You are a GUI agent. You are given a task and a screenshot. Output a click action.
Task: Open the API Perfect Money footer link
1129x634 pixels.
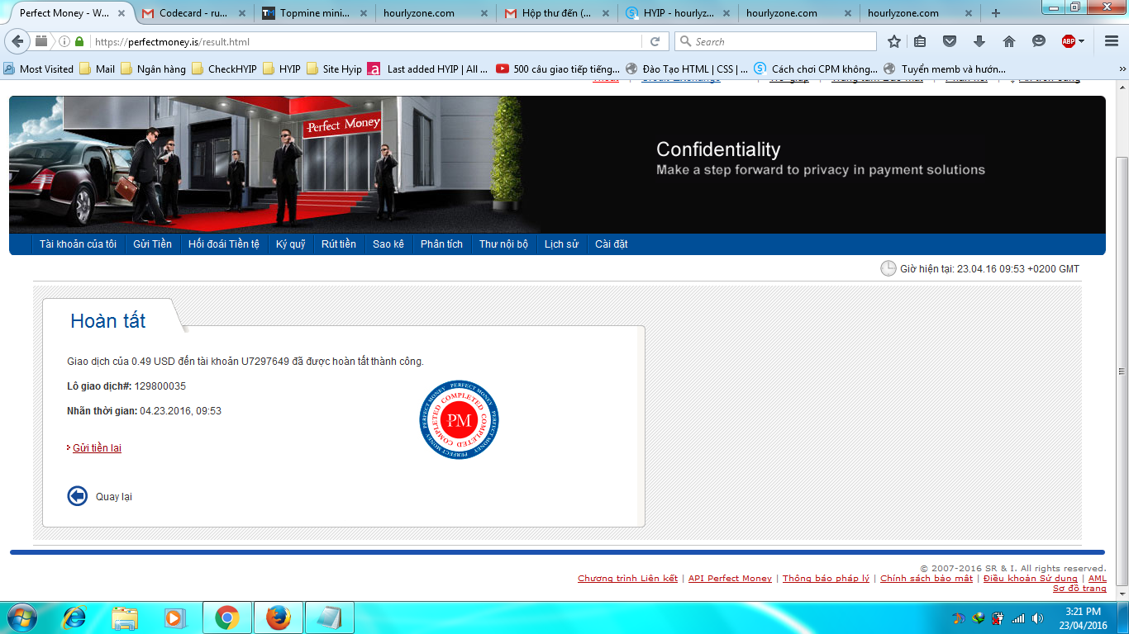point(730,579)
